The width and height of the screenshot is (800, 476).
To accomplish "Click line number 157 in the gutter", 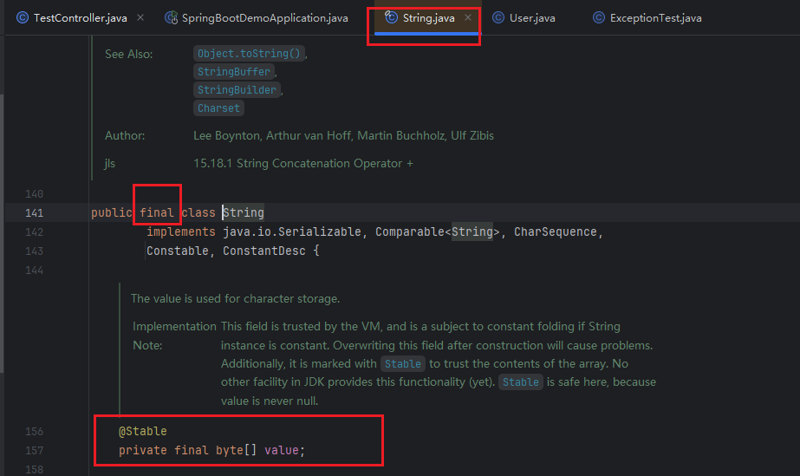I will [x=34, y=451].
